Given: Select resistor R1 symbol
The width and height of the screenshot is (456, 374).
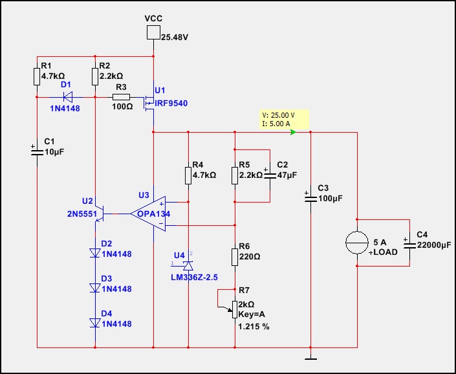Looking at the screenshot, I should pos(37,77).
